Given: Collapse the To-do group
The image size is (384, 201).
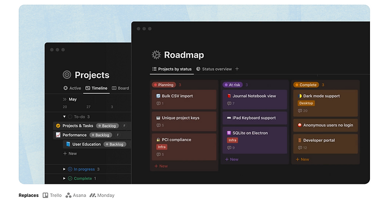Looking at the screenshot, I should click(64, 117).
